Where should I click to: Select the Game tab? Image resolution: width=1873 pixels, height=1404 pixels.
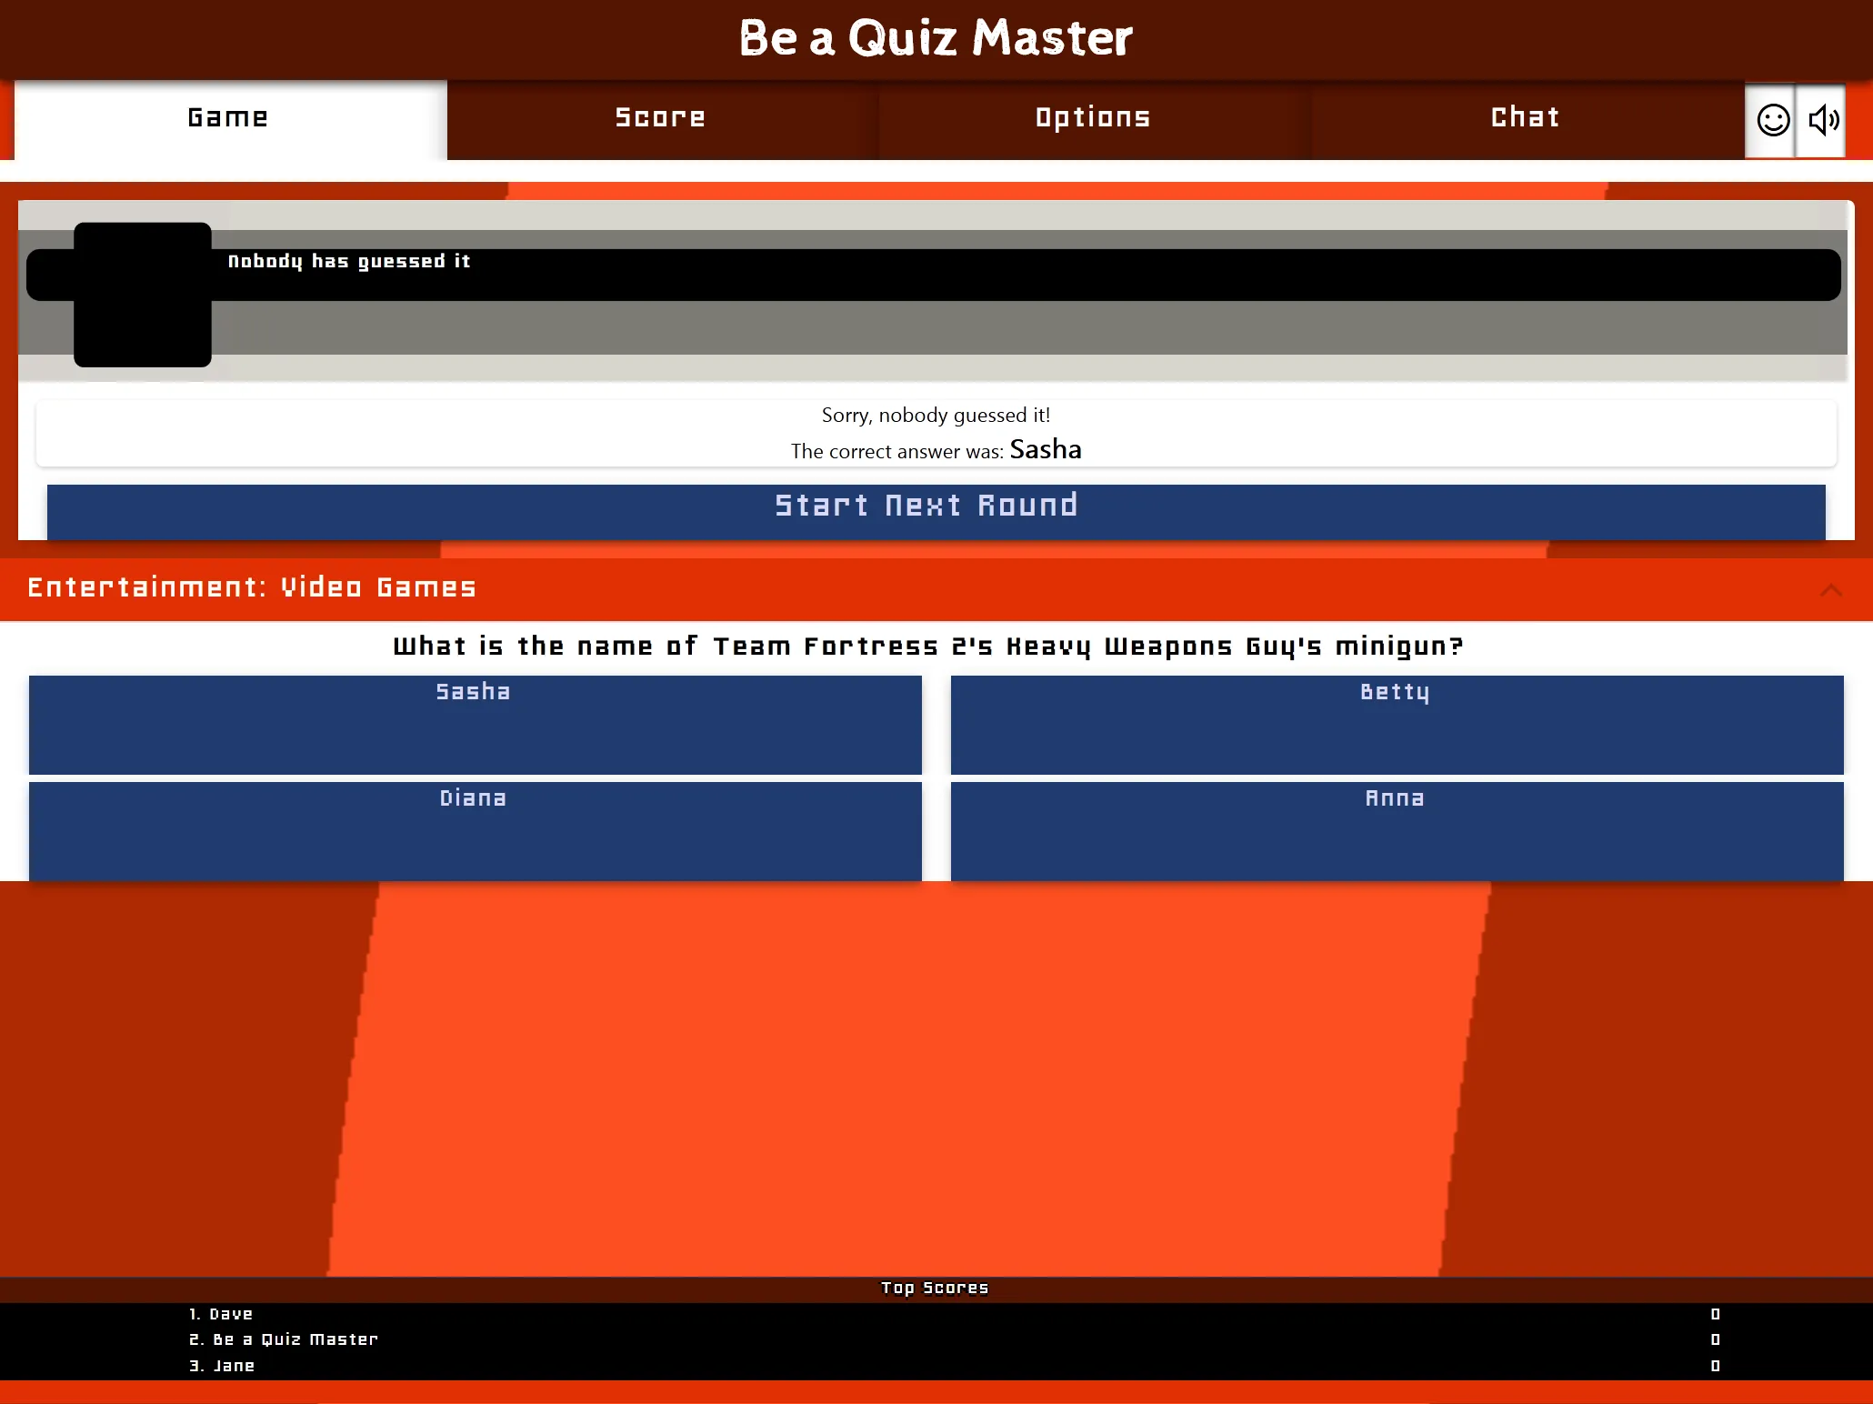(225, 118)
